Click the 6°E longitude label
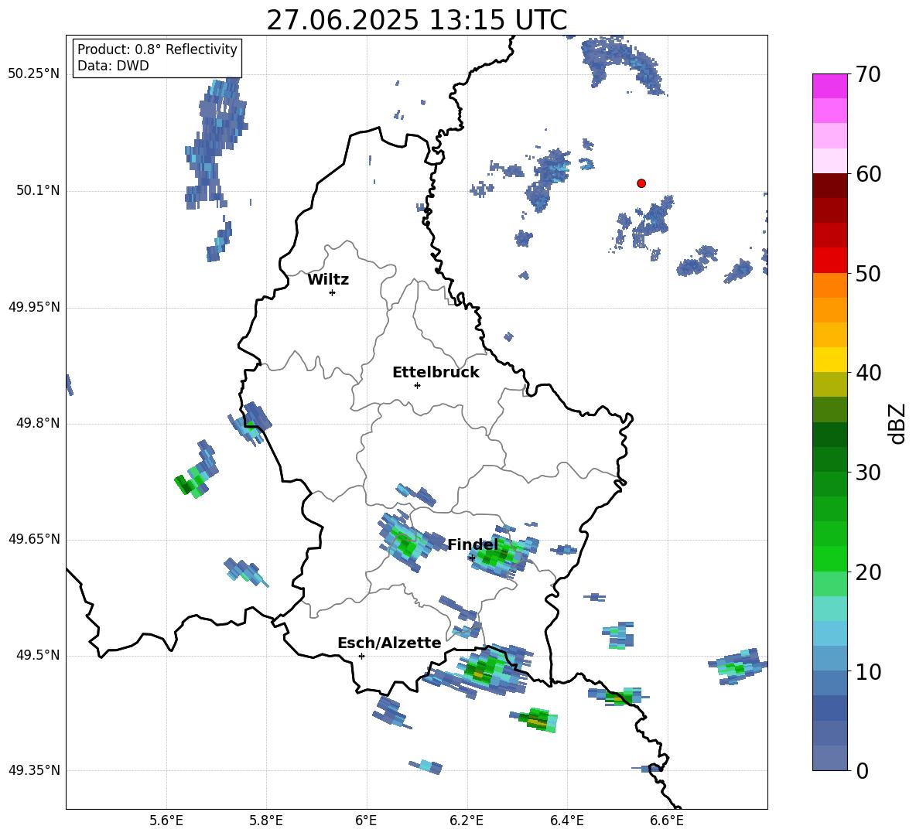The height and width of the screenshot is (836, 916). point(366,821)
